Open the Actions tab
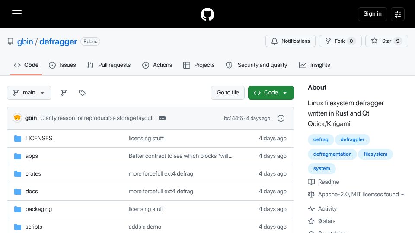 coord(157,65)
